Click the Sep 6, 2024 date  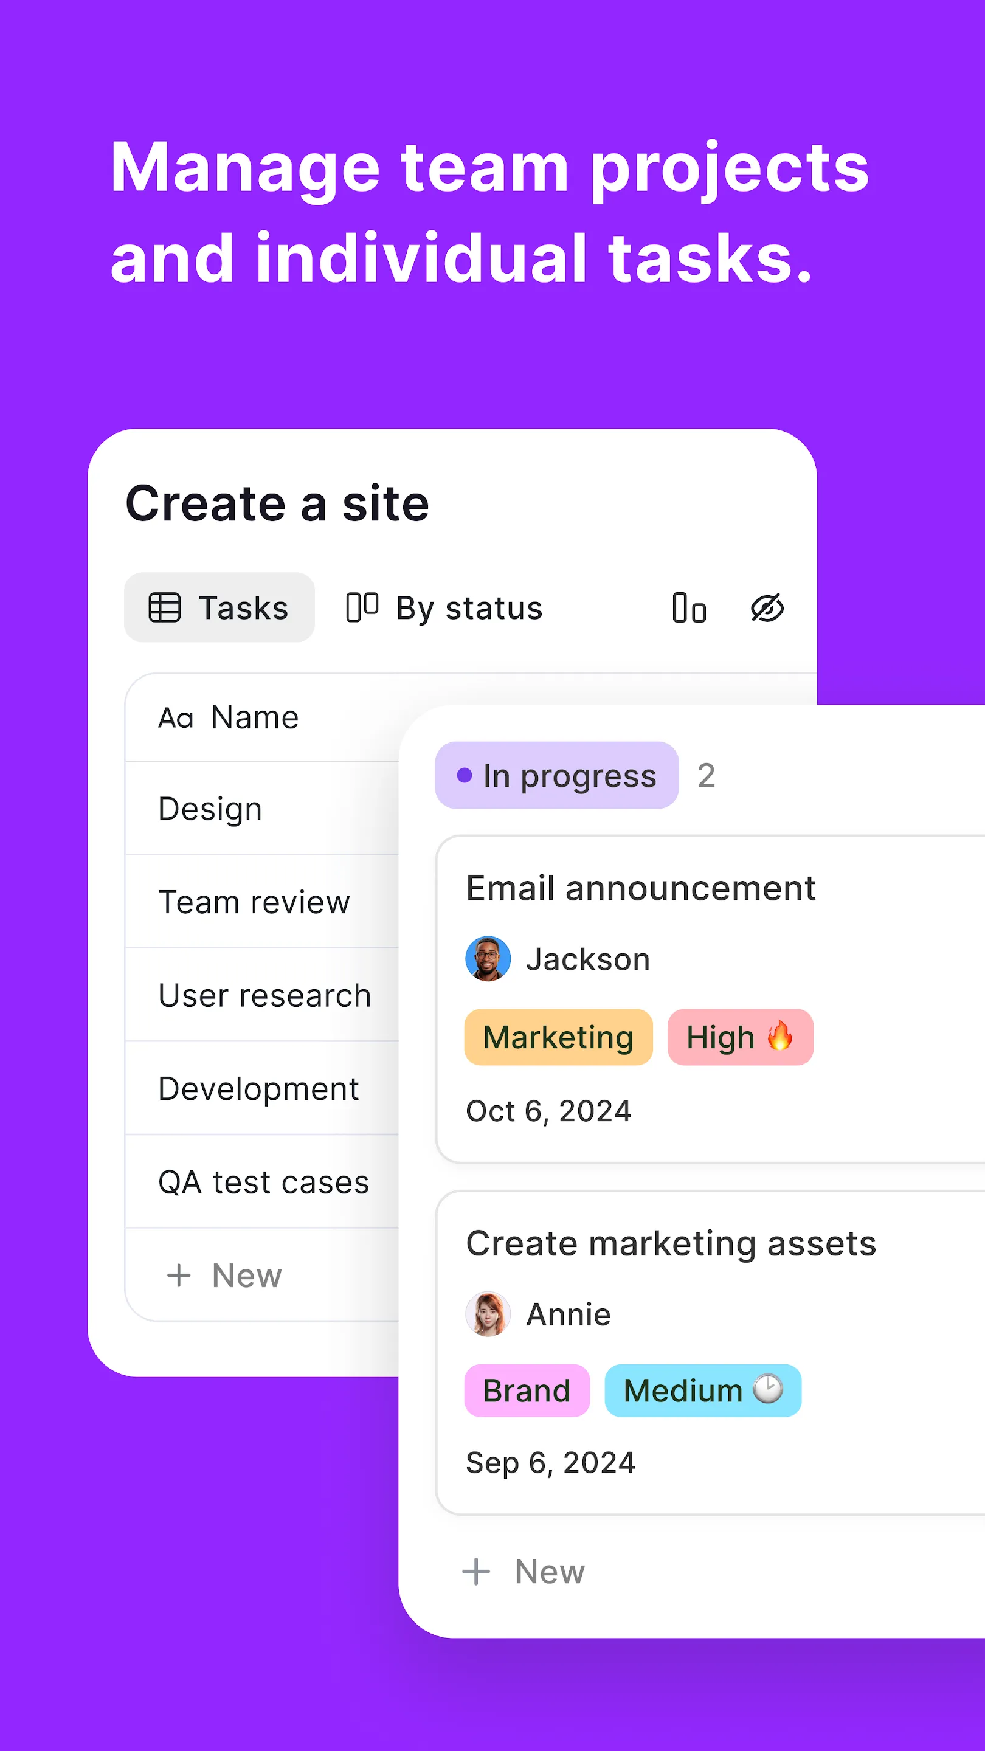click(x=551, y=1463)
